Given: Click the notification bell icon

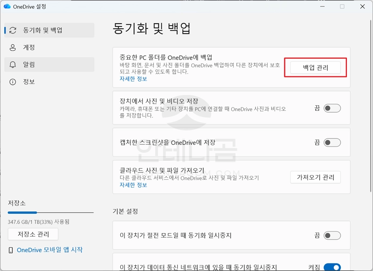Looking at the screenshot, I should pyautogui.click(x=13, y=65).
